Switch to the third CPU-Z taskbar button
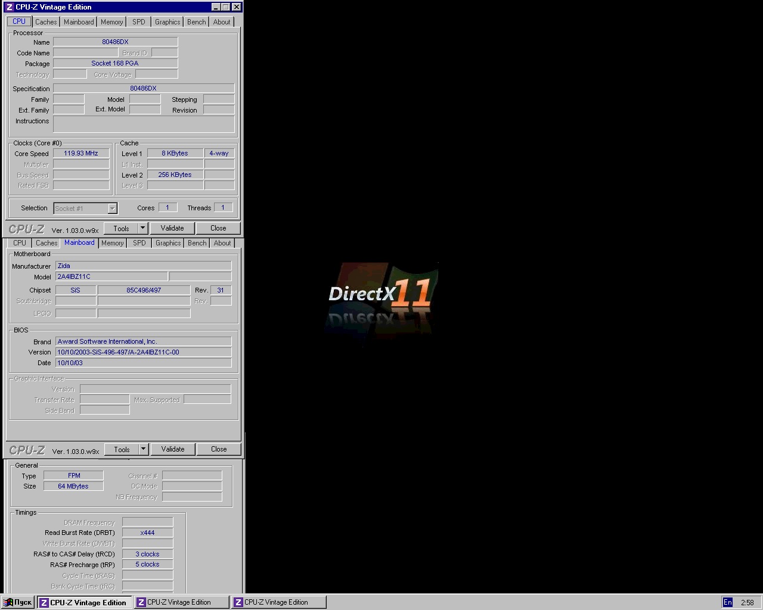Viewport: 763px width, 610px height. 278,602
